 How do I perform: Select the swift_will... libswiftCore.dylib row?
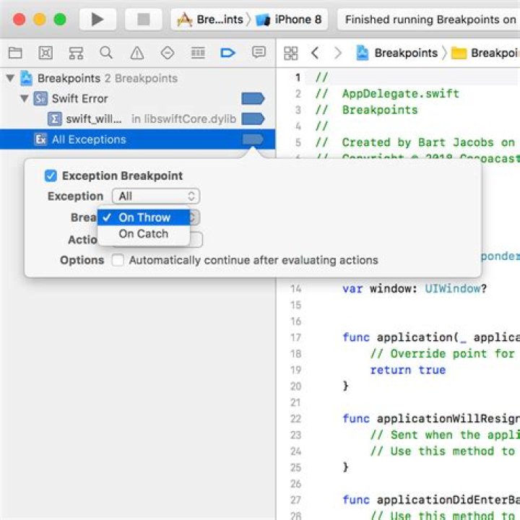[138, 118]
